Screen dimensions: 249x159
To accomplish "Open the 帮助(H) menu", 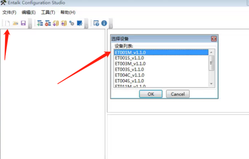I will tap(68, 12).
